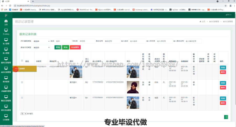This screenshot has width=236, height=127.
Task: Toggle the select-all checkbox in table header
Action: coord(22,61)
